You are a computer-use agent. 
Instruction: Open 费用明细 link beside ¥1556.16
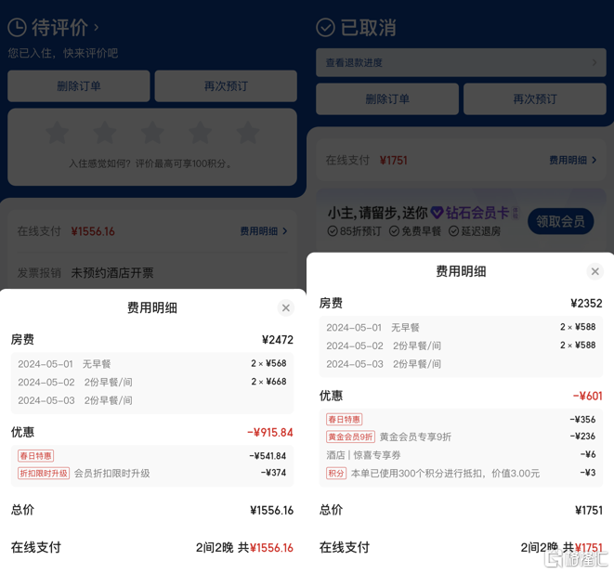click(264, 231)
